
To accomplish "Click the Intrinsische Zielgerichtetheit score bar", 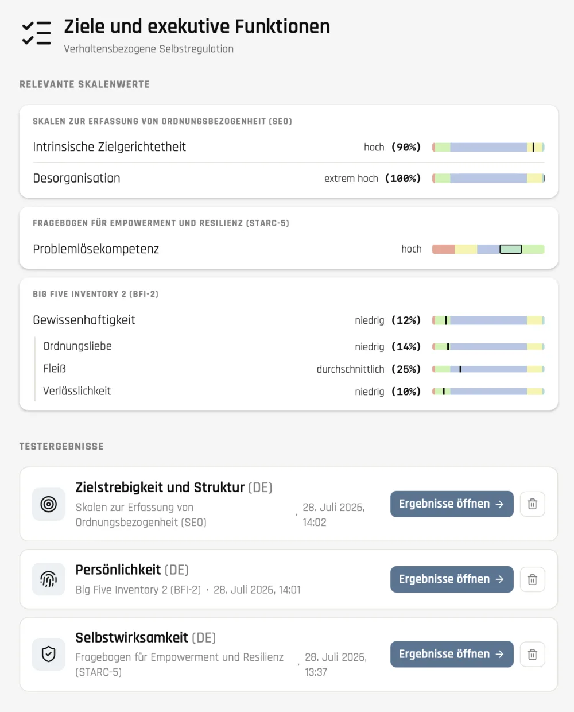I will pyautogui.click(x=488, y=147).
